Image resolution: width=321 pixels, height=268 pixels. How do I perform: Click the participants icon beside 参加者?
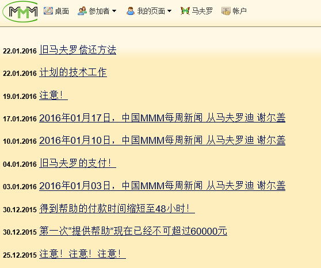pyautogui.click(x=82, y=11)
